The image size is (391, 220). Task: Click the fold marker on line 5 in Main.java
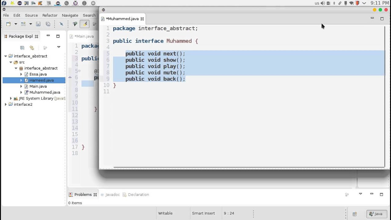click(79, 71)
